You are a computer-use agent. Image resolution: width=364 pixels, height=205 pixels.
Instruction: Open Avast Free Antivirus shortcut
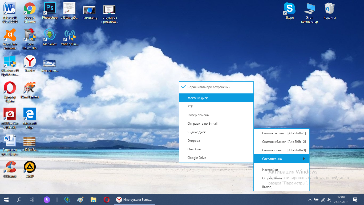tap(10, 39)
